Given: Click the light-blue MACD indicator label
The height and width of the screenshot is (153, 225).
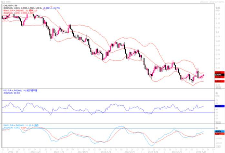Looking at the screenshot, I should click(21, 125).
